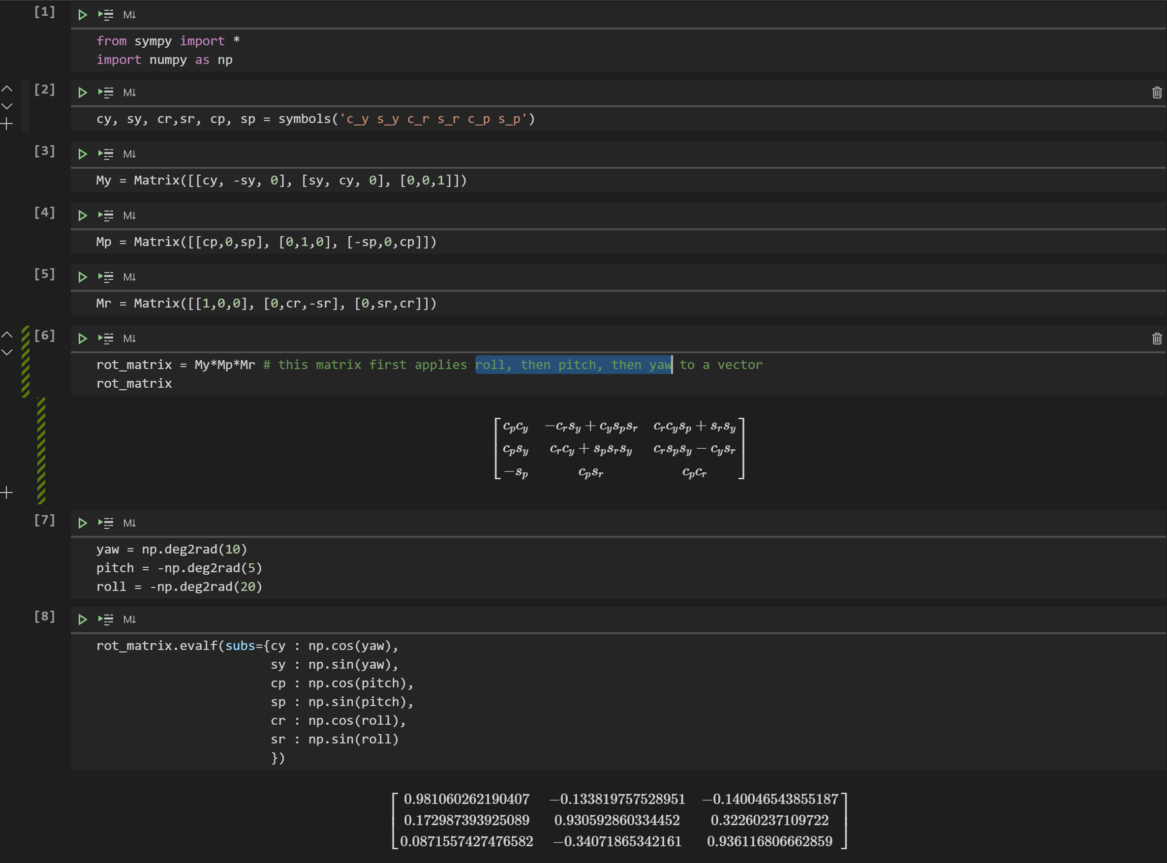Click the [6] execution count label
The image size is (1167, 863).
point(44,336)
